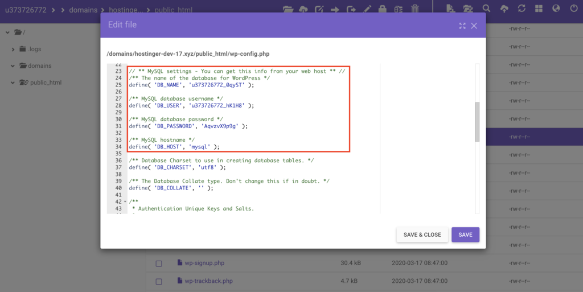The height and width of the screenshot is (292, 583).
Task: Click the globe language icon
Action: tap(556, 8)
